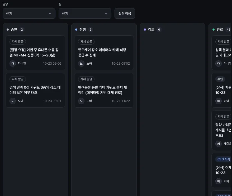Click the 검토 column header
The width and height of the screenshot is (232, 196).
click(151, 30)
